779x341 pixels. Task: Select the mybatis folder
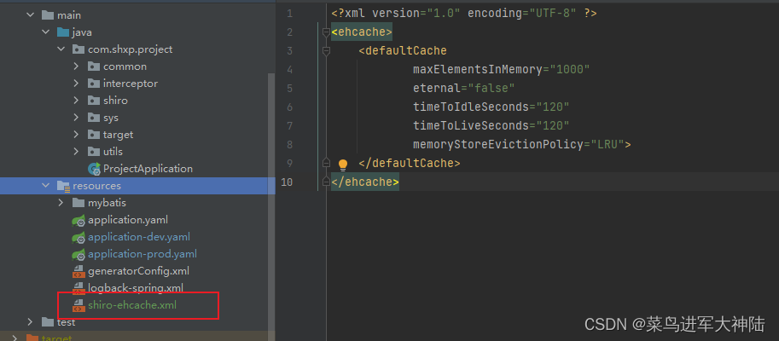107,203
